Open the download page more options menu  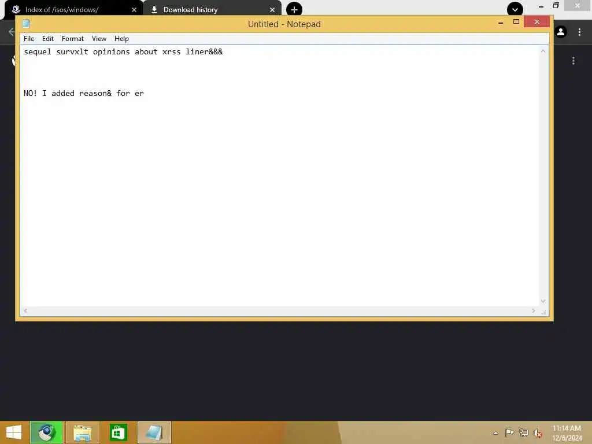[x=573, y=61]
